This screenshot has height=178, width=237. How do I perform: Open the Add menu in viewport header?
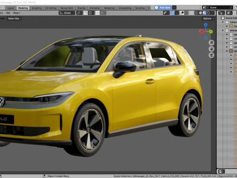tap(8, 13)
